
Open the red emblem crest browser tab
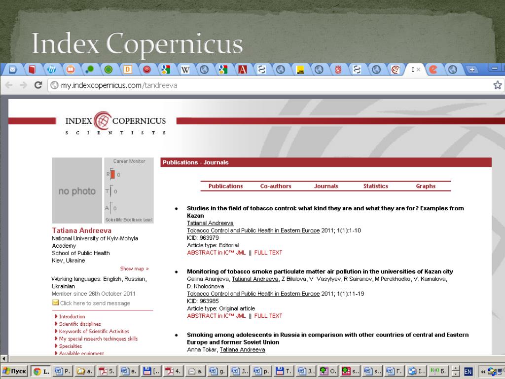(338, 70)
